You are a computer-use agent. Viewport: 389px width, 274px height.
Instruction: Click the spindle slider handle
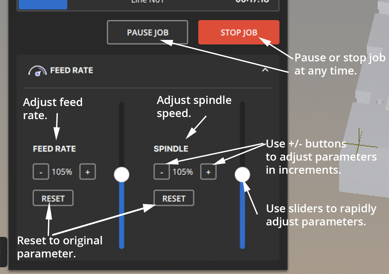click(x=242, y=175)
